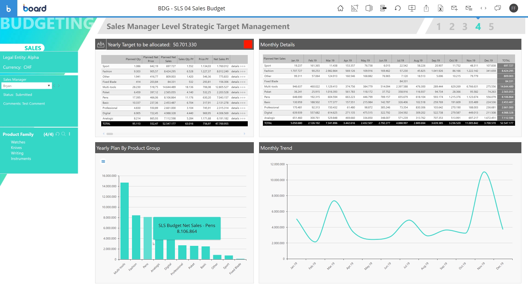
Task: Open design mode set-square icon
Action: [354, 8]
